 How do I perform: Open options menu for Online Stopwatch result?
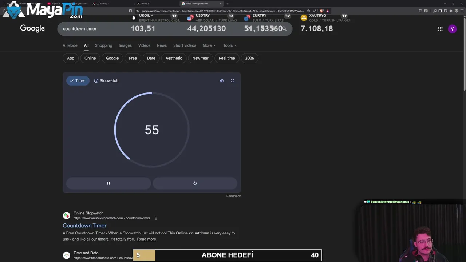point(156,218)
